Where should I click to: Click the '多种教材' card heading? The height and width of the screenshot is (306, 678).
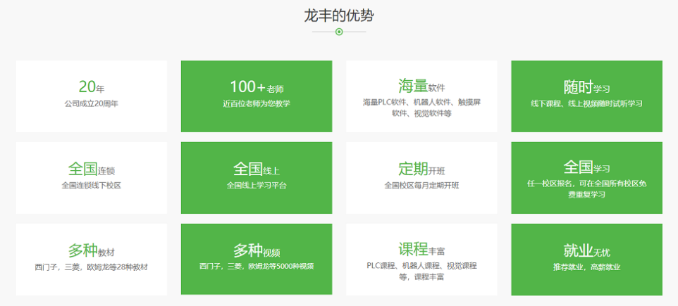point(91,251)
